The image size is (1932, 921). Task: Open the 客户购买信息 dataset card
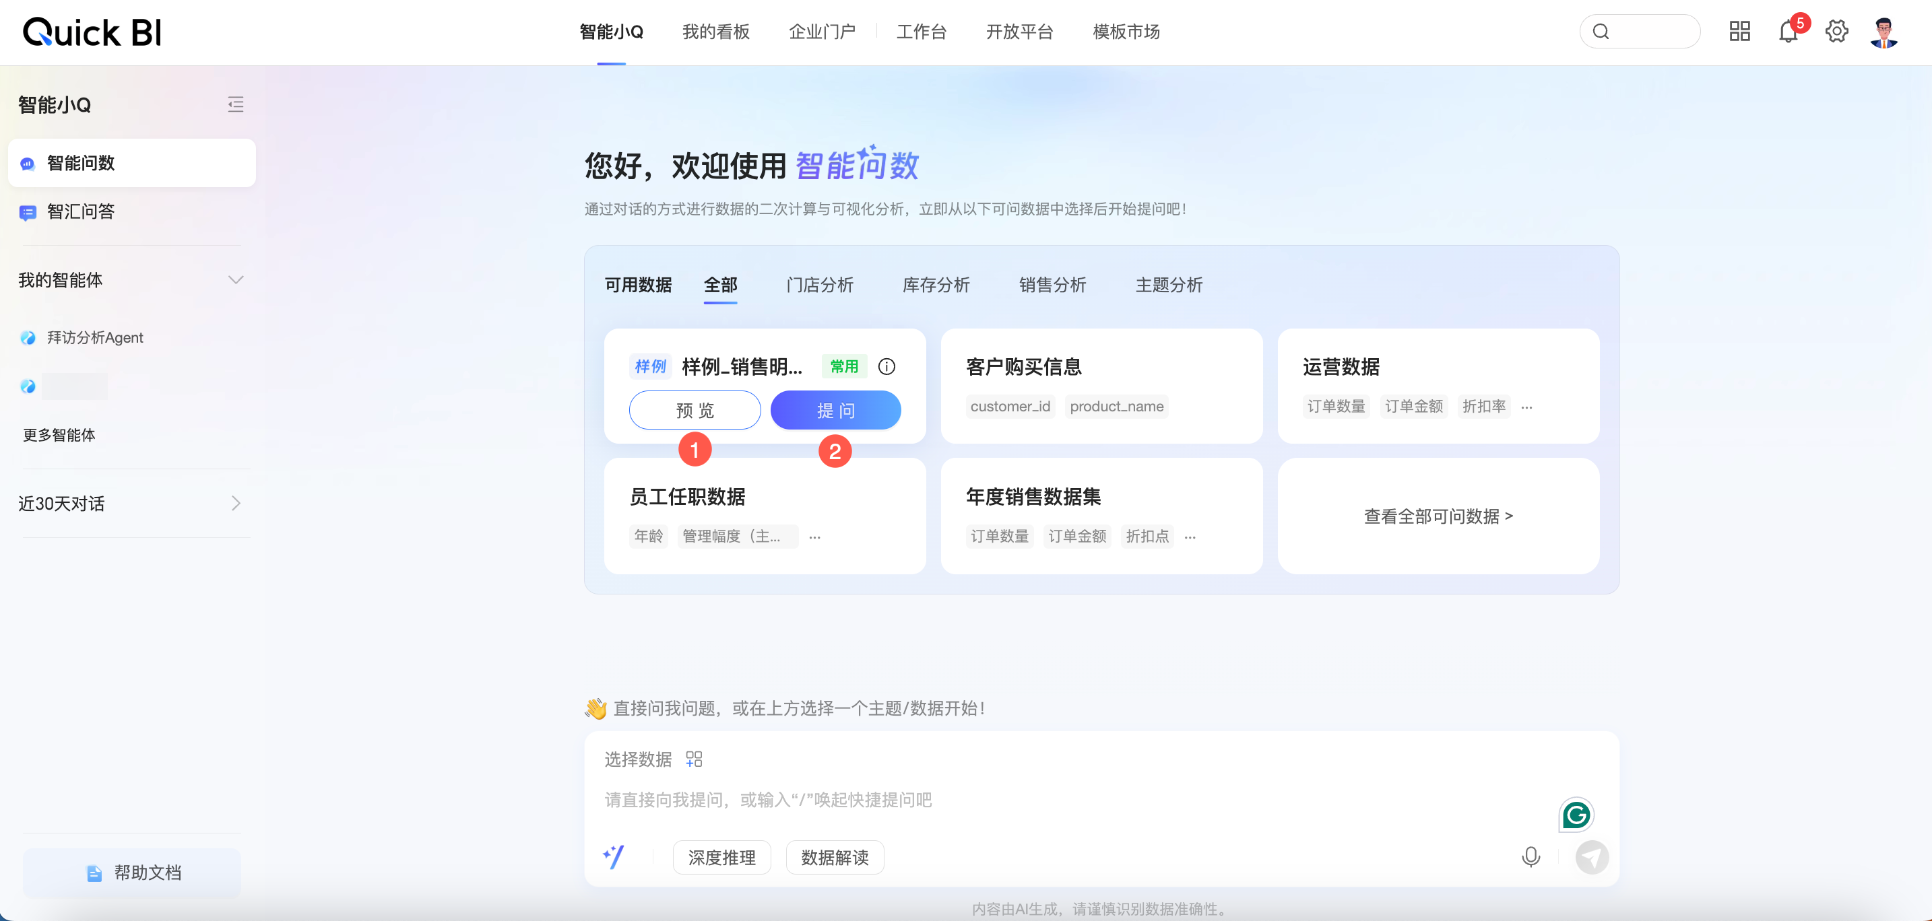click(x=1102, y=386)
